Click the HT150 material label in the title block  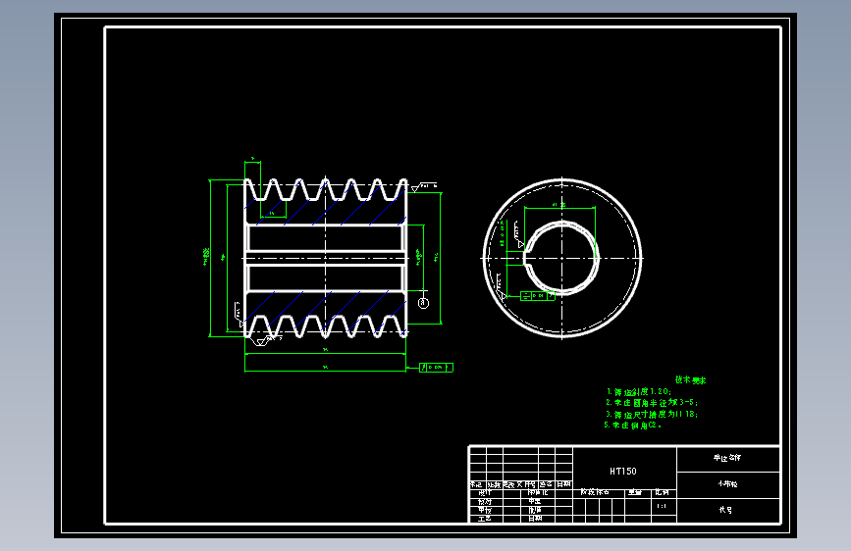622,472
